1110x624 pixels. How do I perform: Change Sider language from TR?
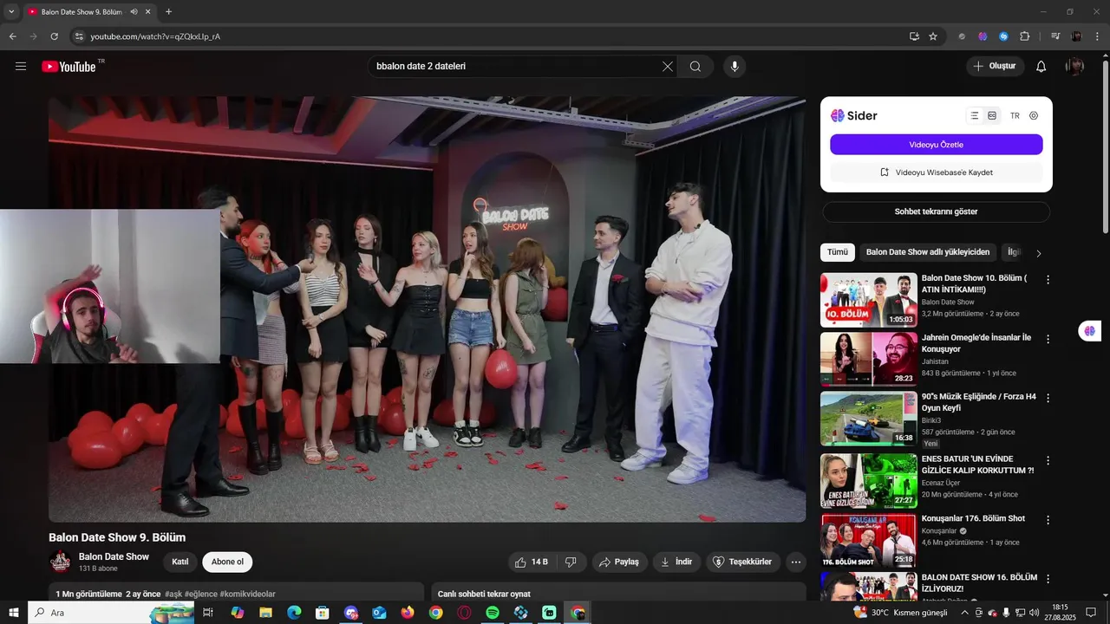[x=1015, y=115]
